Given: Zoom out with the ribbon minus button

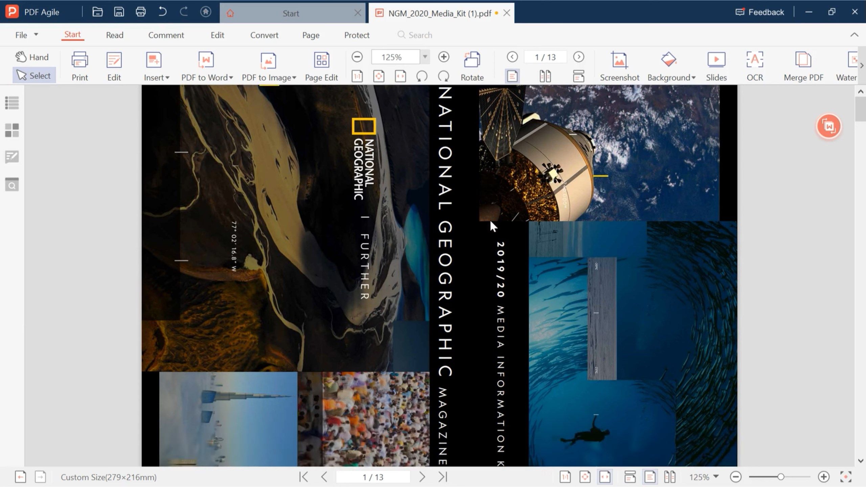Looking at the screenshot, I should 357,57.
